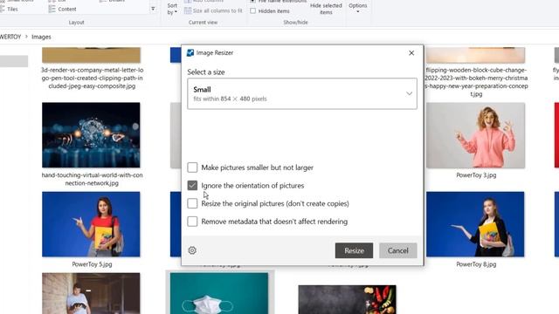Click the Cancel button
The image size is (559, 314).
398,250
